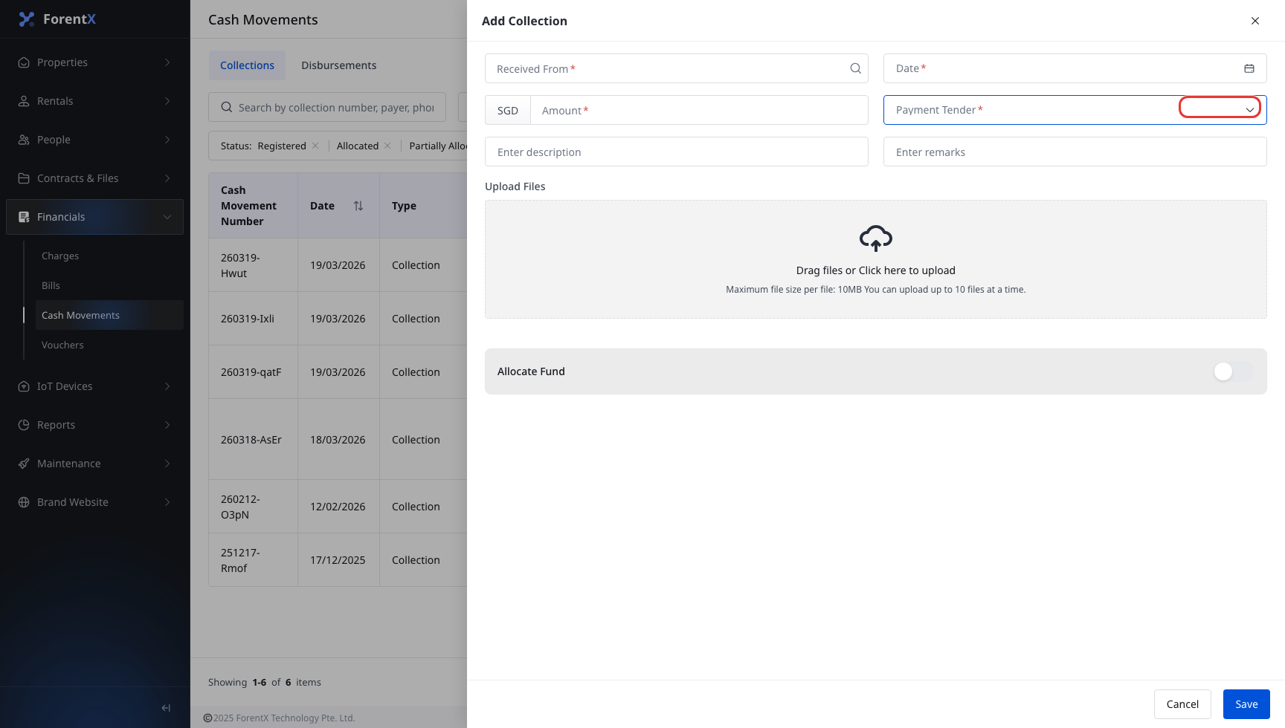Click the Enter description field
This screenshot has height=728, width=1285.
tap(677, 152)
